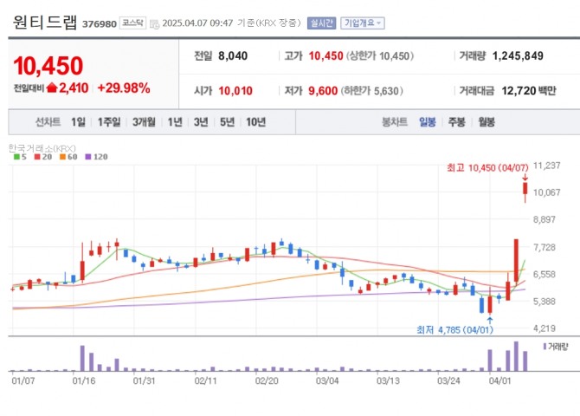
Task: Click the stock name 원티드랩
Action: 45,22
